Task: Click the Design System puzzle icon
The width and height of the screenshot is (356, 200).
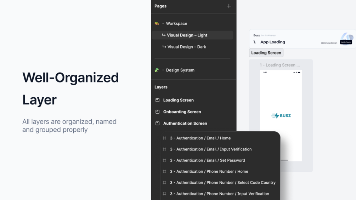Action: point(157,70)
